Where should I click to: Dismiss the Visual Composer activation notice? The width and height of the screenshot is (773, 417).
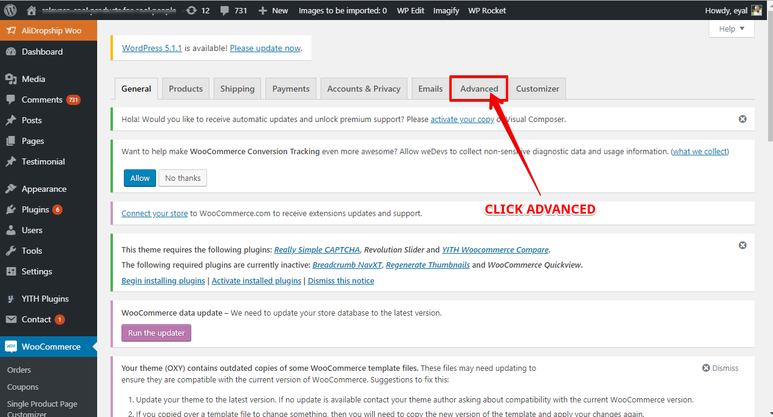coord(743,119)
